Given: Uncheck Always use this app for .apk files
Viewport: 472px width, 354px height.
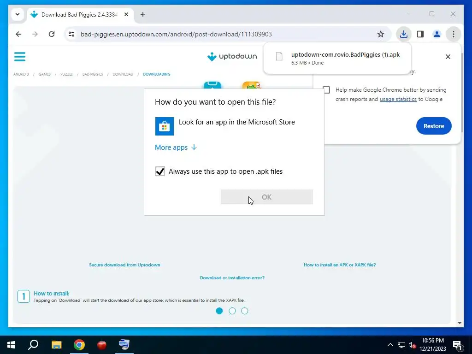Looking at the screenshot, I should coord(160,171).
